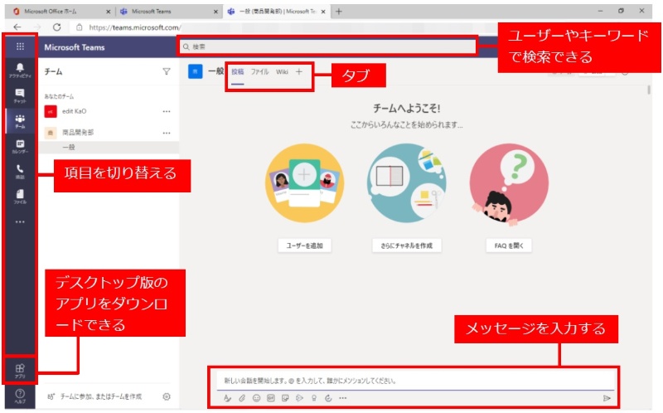Open the emoji picker in message toolbar
The height and width of the screenshot is (413, 663).
[256, 398]
